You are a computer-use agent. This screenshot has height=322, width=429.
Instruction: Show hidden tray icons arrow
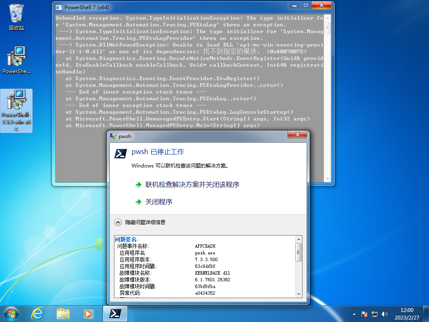[354, 314]
